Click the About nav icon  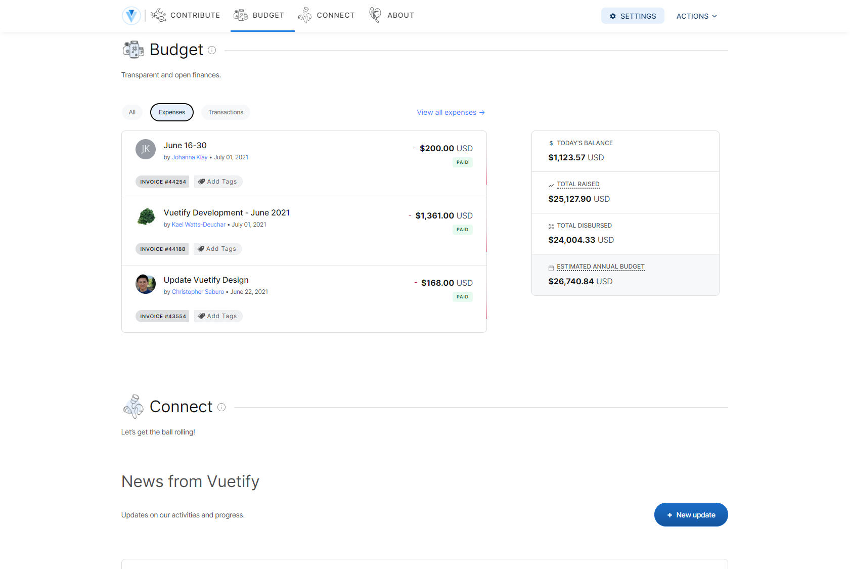pyautogui.click(x=375, y=15)
